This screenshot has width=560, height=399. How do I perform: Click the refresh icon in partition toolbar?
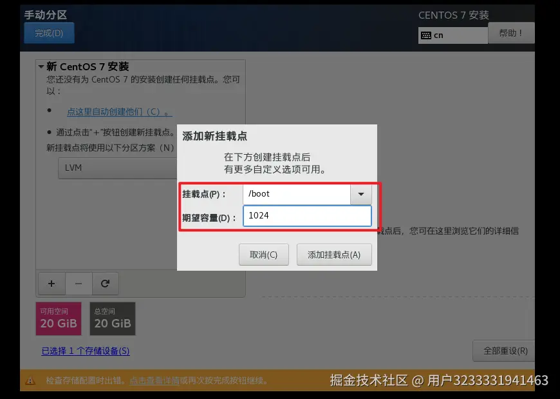pos(105,284)
